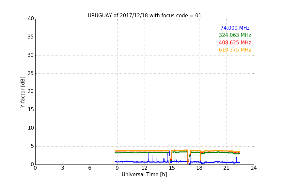
Task: Click the 'Y-factor [dB]' axis label
Action: tap(23, 92)
